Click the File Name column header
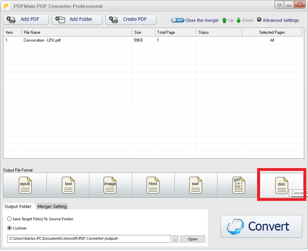 coord(77,32)
